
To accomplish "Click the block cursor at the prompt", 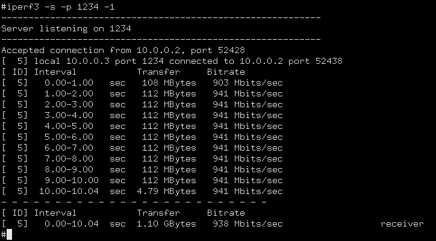I will 9,234.
